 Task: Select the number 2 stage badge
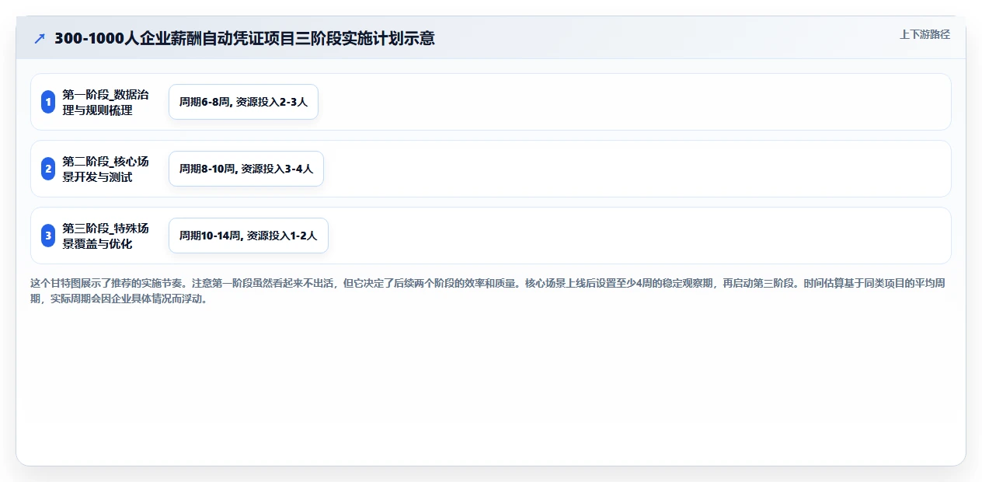(x=48, y=169)
